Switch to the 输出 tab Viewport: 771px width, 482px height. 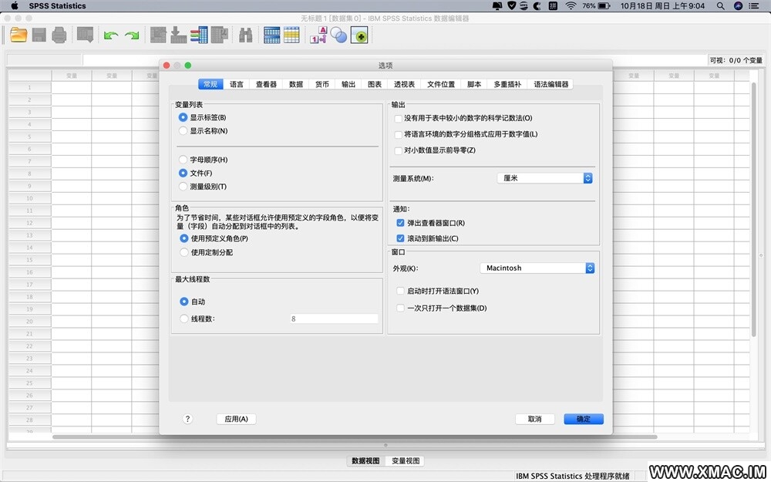click(348, 84)
